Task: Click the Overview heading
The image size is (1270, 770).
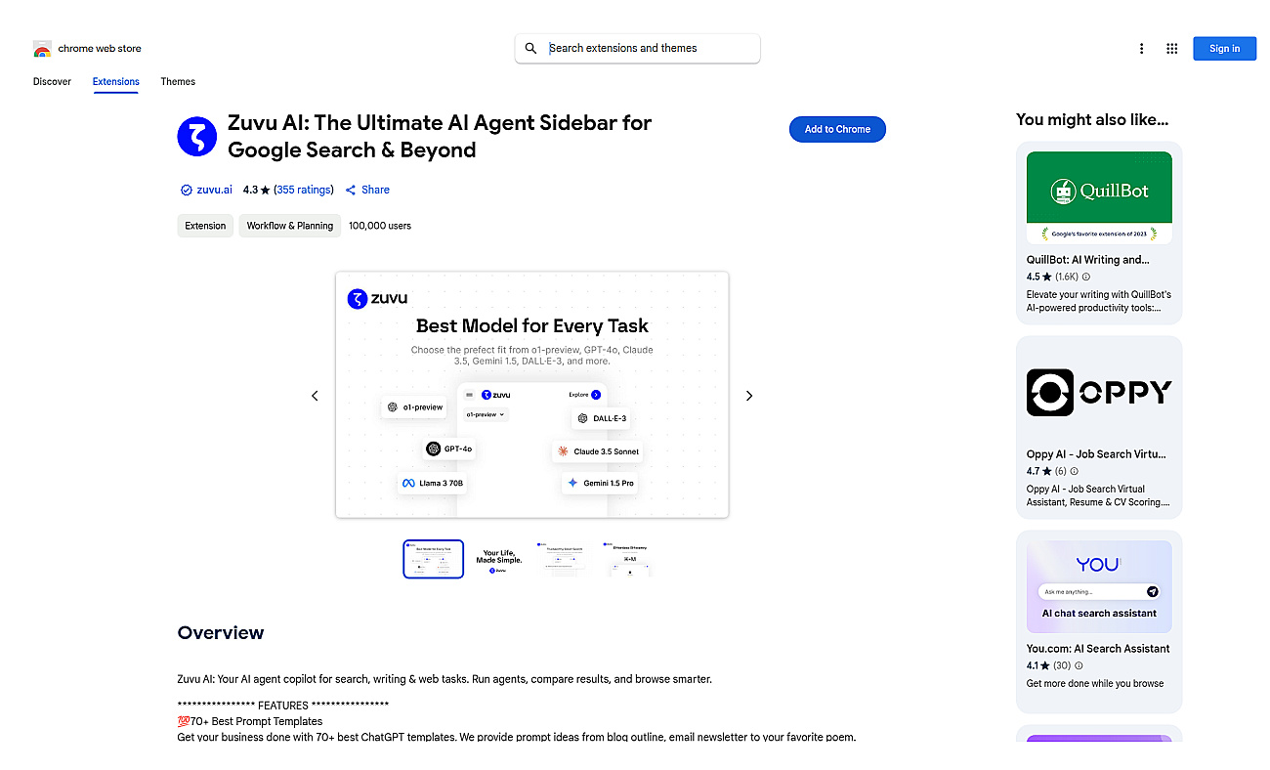Action: pyautogui.click(x=221, y=632)
